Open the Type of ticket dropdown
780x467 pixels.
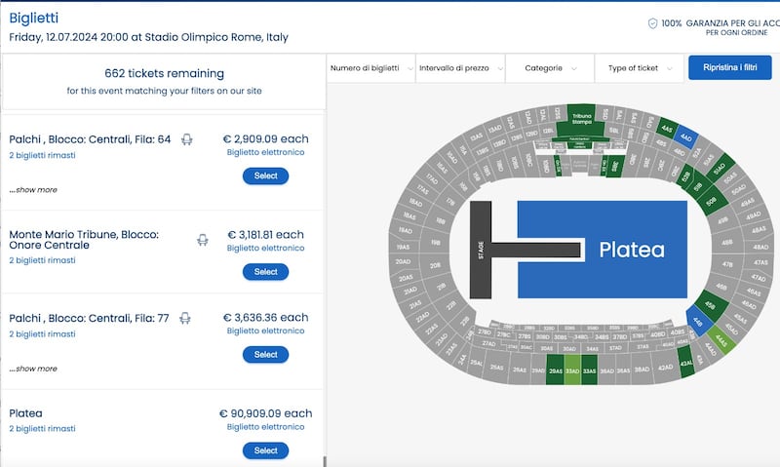(640, 68)
